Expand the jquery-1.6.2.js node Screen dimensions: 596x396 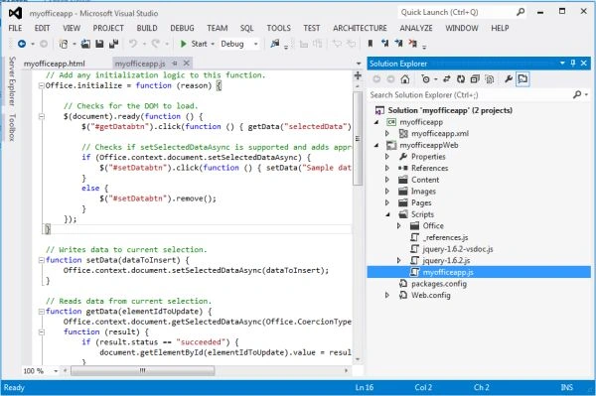pos(398,260)
